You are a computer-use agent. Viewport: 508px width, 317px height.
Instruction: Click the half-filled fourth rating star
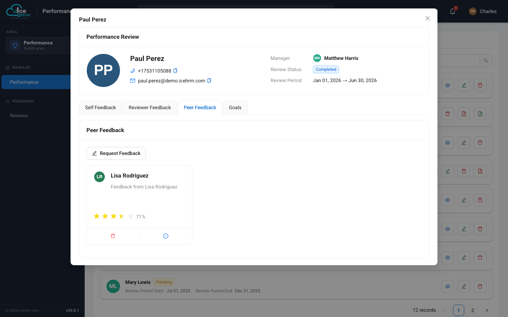(122, 216)
